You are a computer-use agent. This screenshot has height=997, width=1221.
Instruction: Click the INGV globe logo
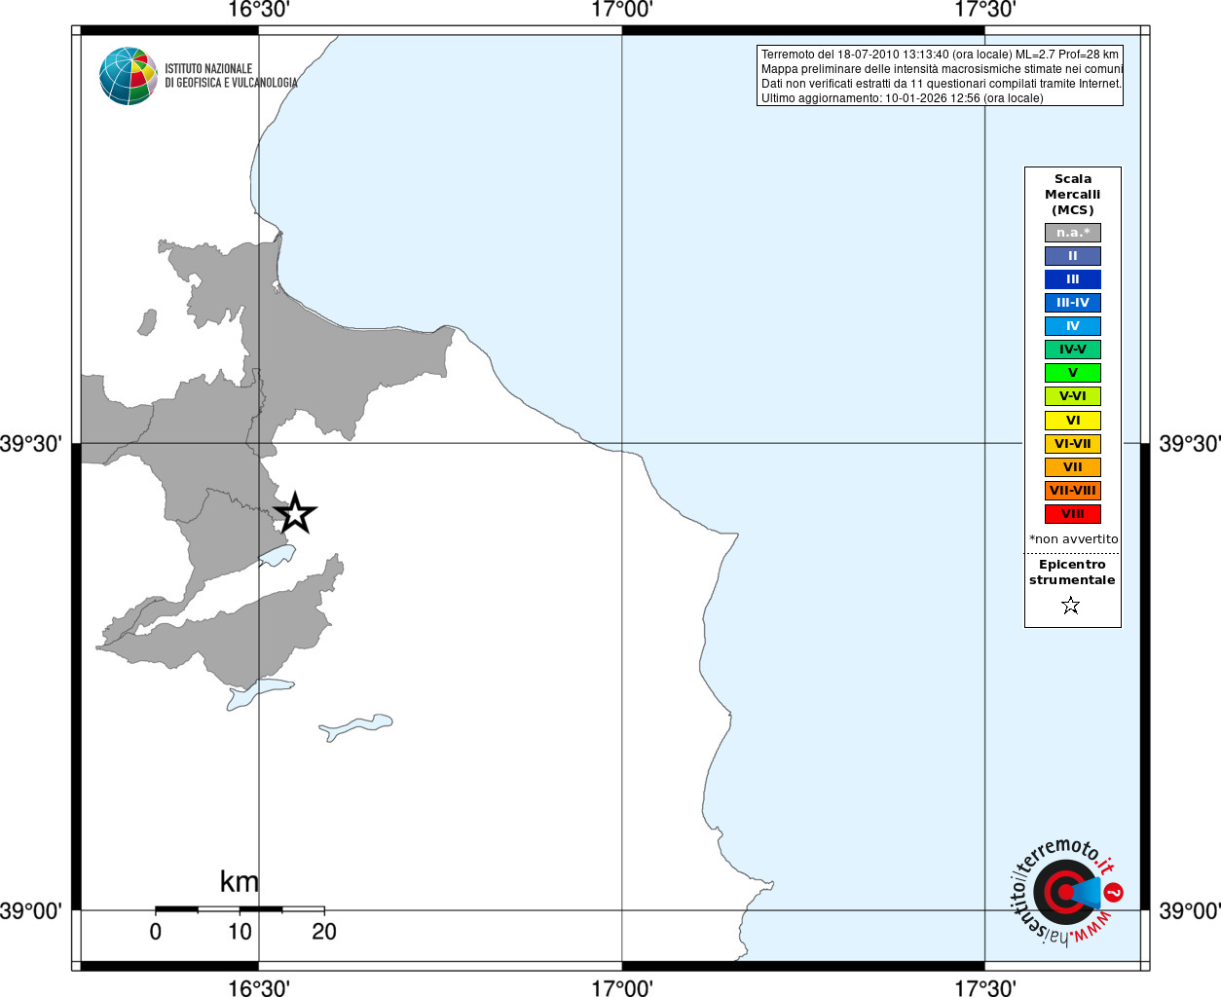(129, 76)
